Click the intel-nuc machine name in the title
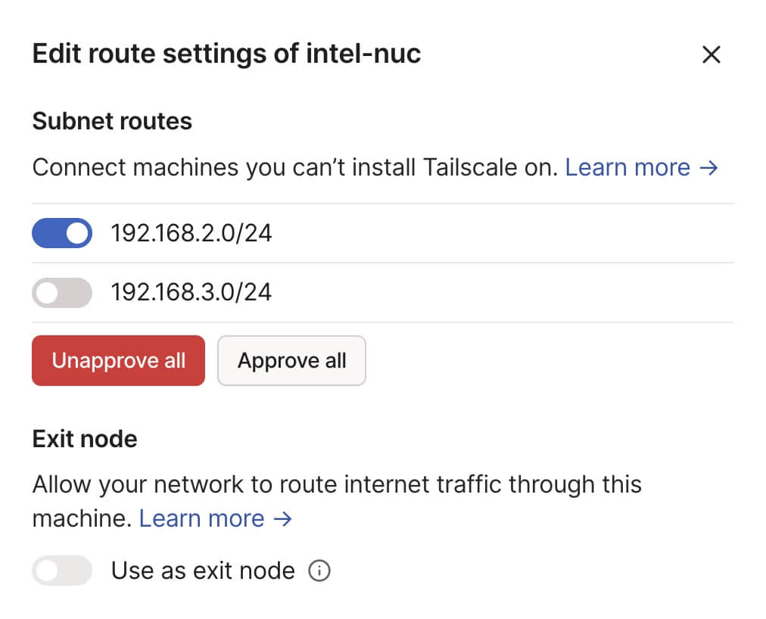 tap(363, 53)
